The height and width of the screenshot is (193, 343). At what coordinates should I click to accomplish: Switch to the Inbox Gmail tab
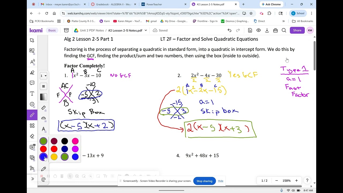coord(63,4)
